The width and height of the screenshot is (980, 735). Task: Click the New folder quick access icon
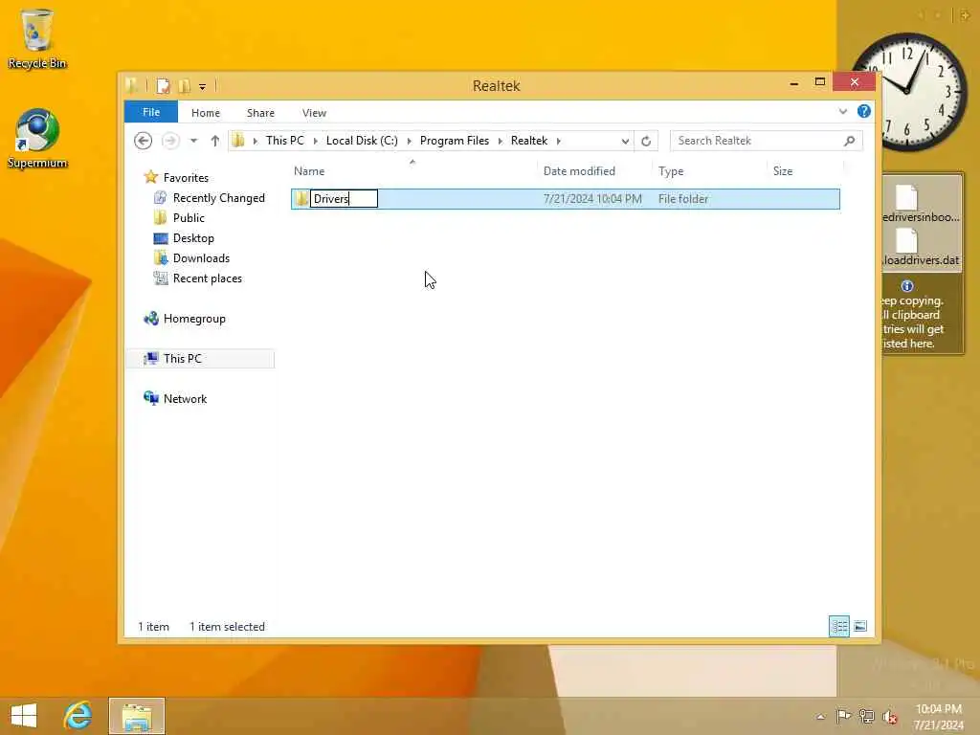pos(185,85)
